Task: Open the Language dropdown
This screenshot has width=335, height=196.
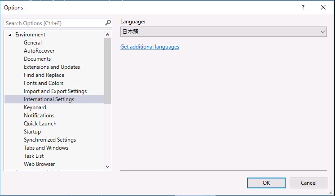Action: point(224,31)
